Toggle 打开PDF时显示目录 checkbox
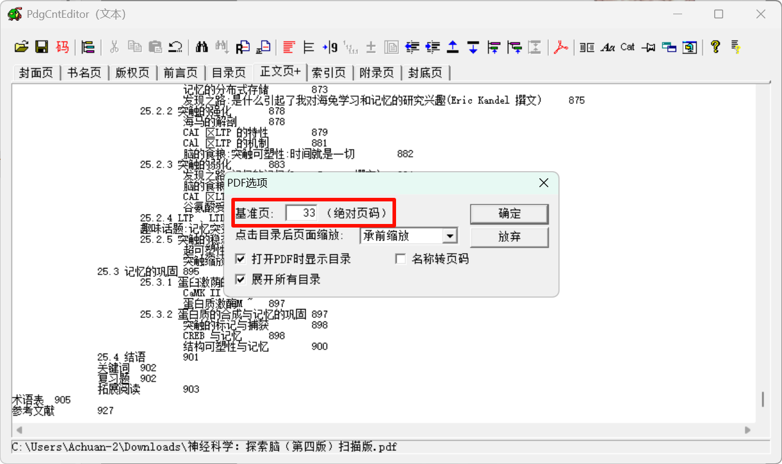 (240, 259)
